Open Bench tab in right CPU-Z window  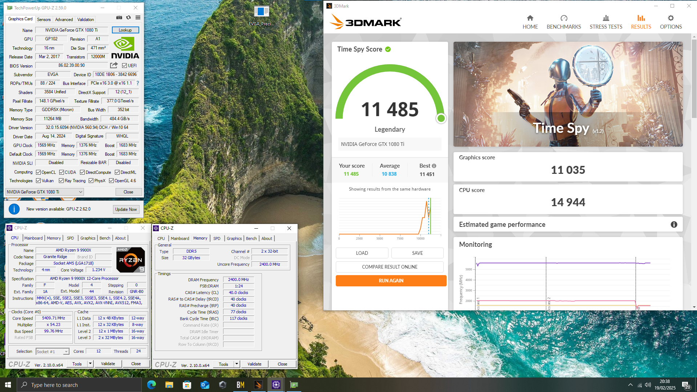click(251, 238)
